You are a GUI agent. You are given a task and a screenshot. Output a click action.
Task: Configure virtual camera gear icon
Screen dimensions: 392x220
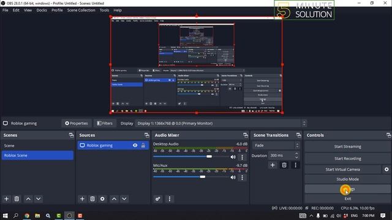tap(386, 169)
